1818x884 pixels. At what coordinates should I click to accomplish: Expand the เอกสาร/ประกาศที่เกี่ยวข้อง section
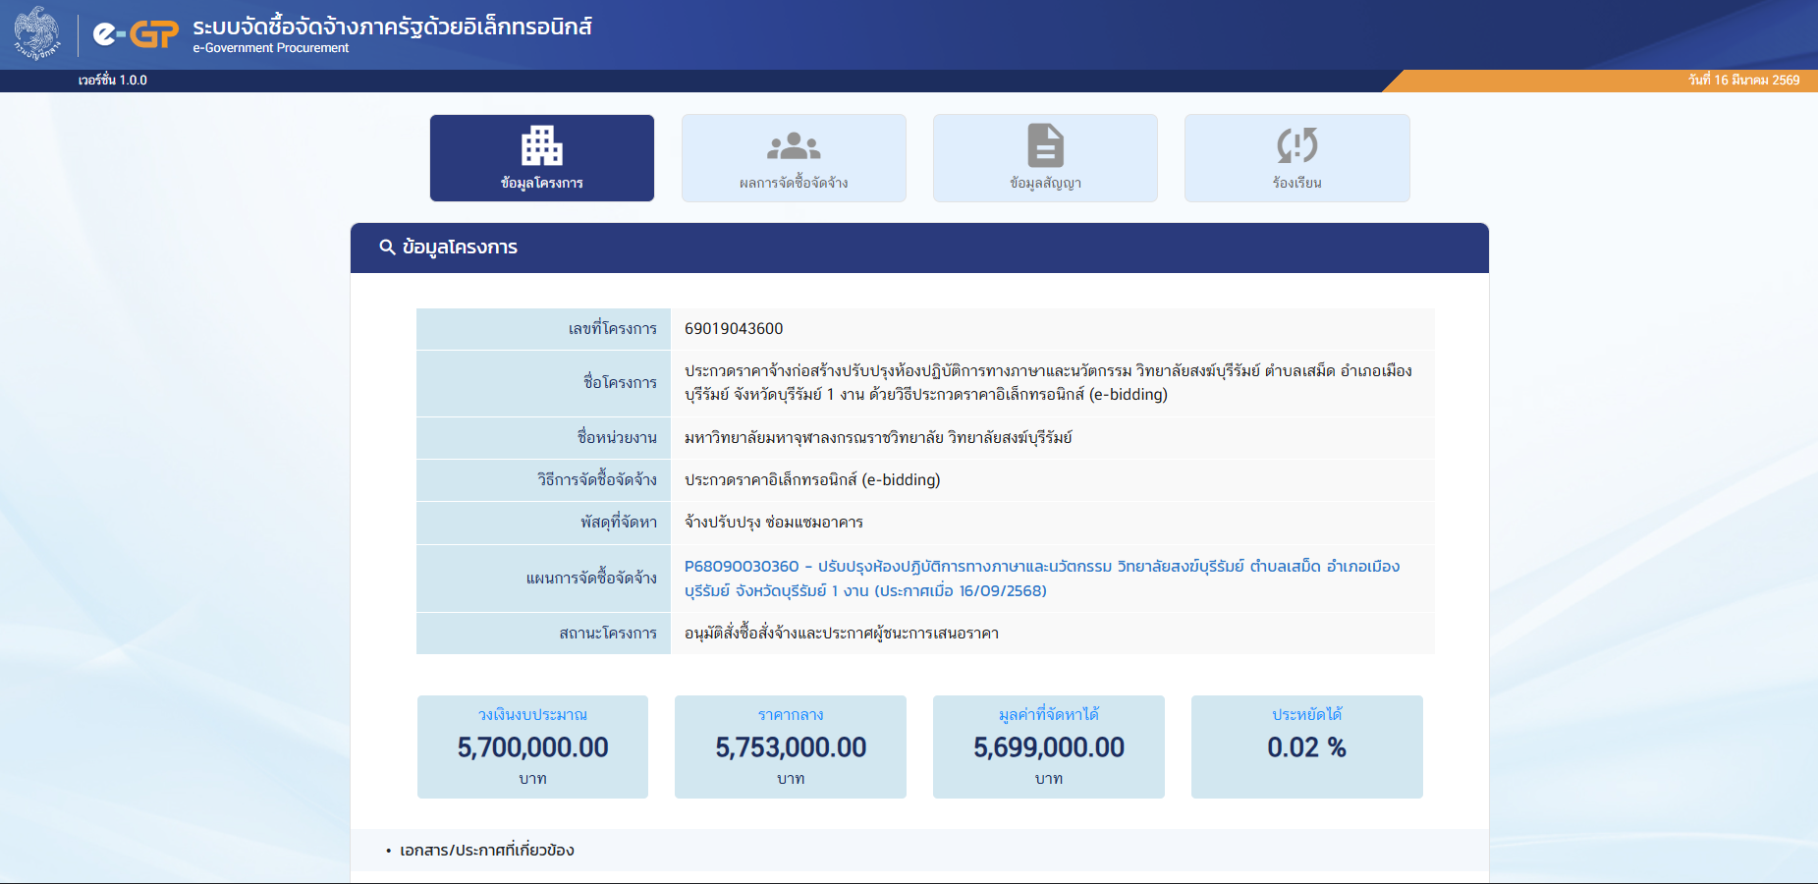point(486,851)
